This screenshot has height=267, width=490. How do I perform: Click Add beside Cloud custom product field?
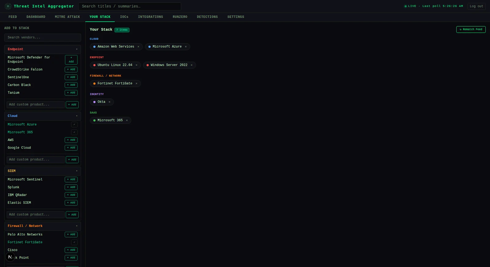coord(72,160)
